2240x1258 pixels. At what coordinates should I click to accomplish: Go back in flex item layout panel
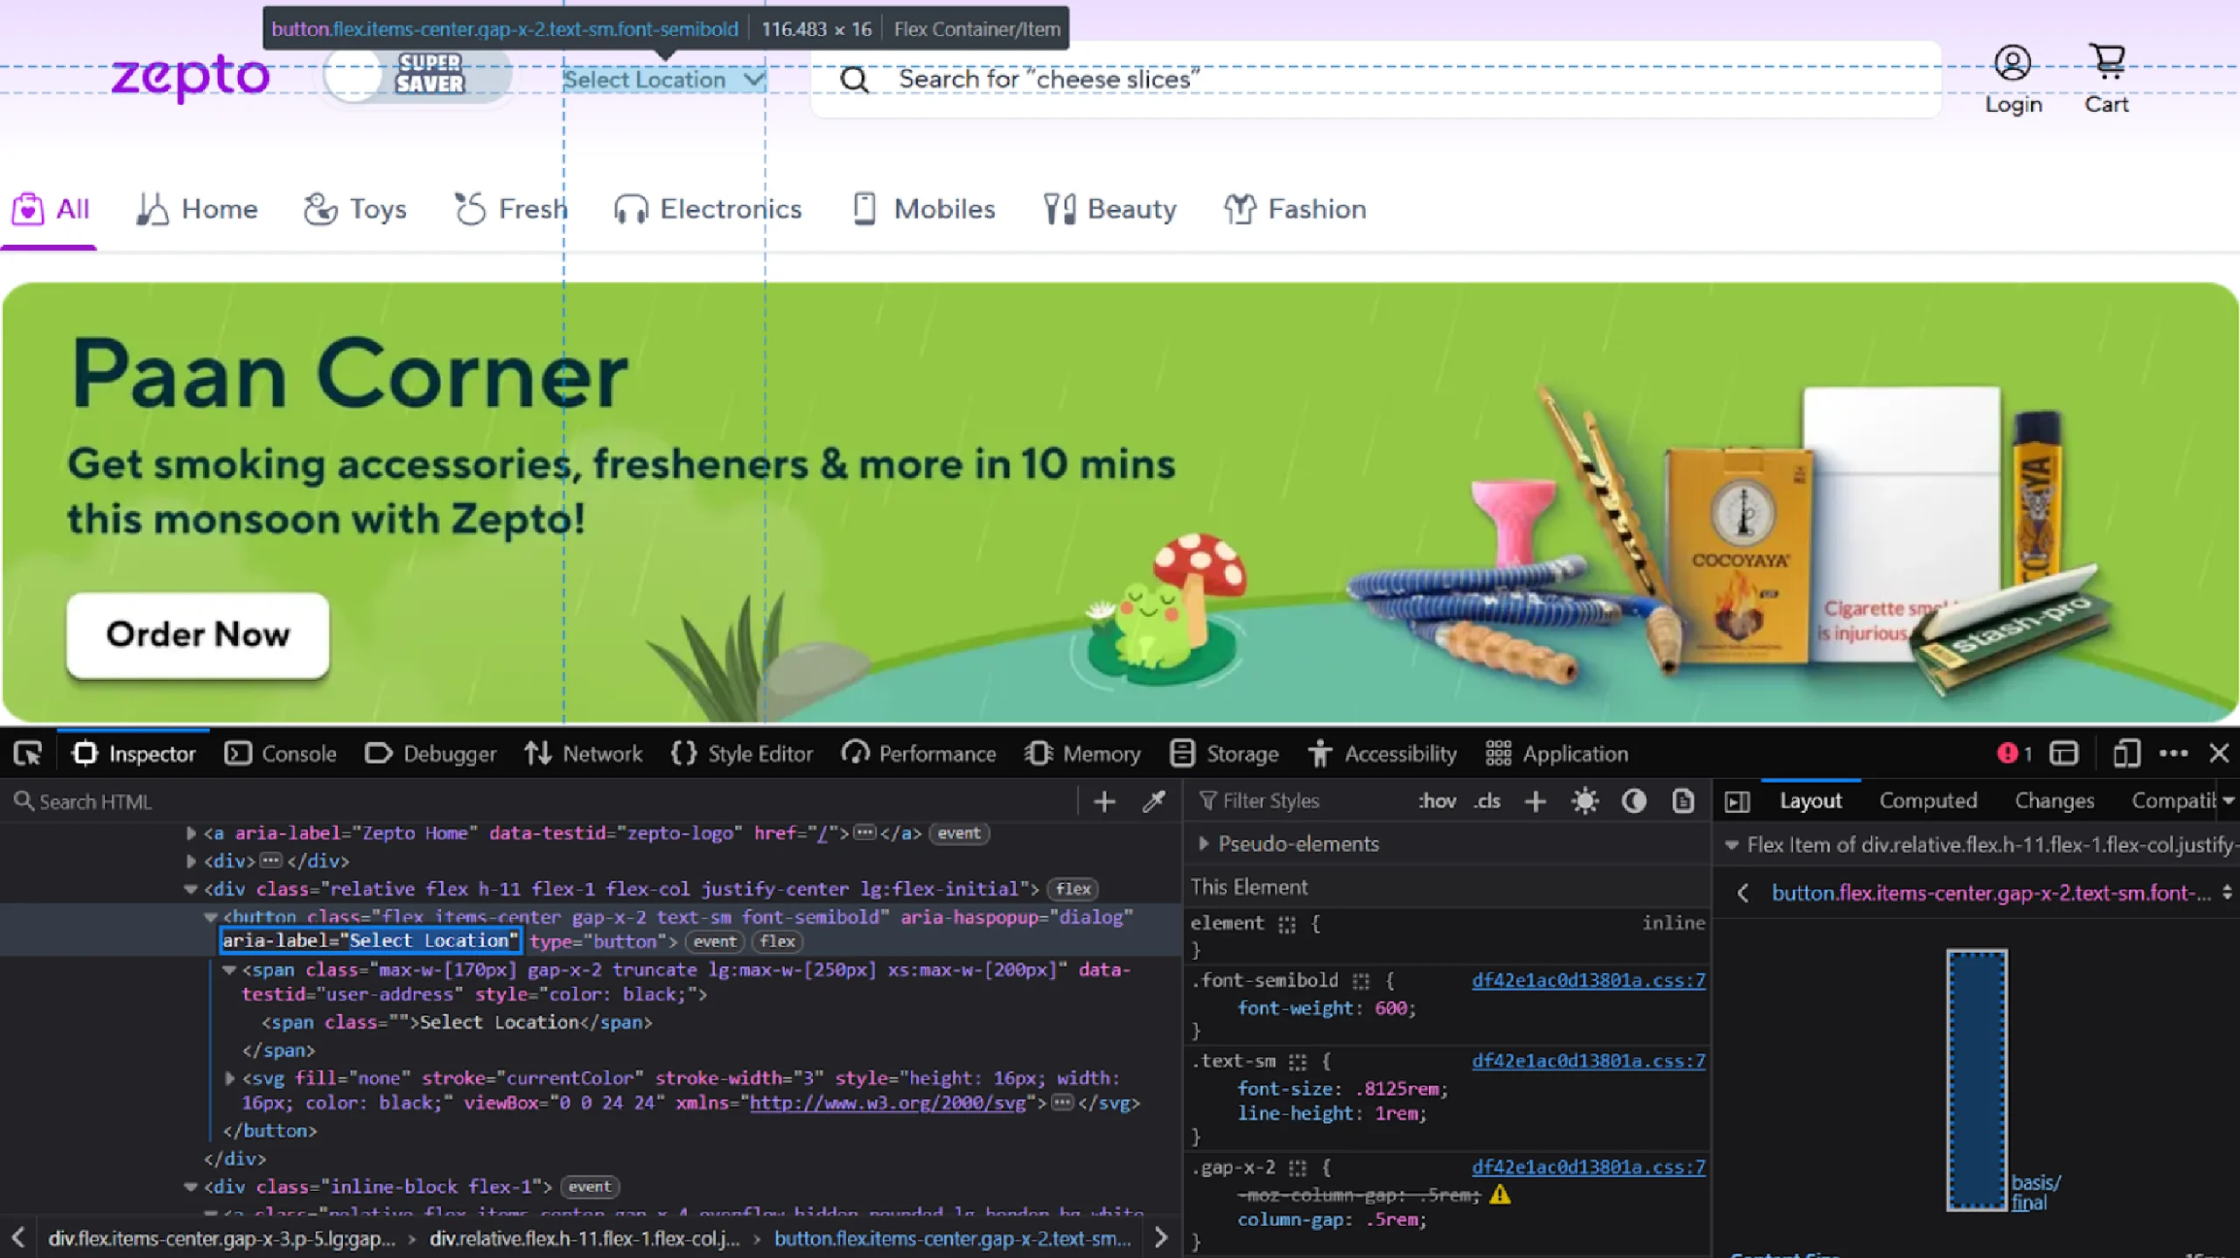pyautogui.click(x=1743, y=892)
